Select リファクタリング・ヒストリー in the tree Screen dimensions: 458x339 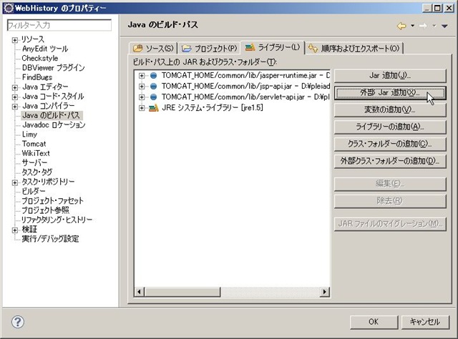click(57, 220)
